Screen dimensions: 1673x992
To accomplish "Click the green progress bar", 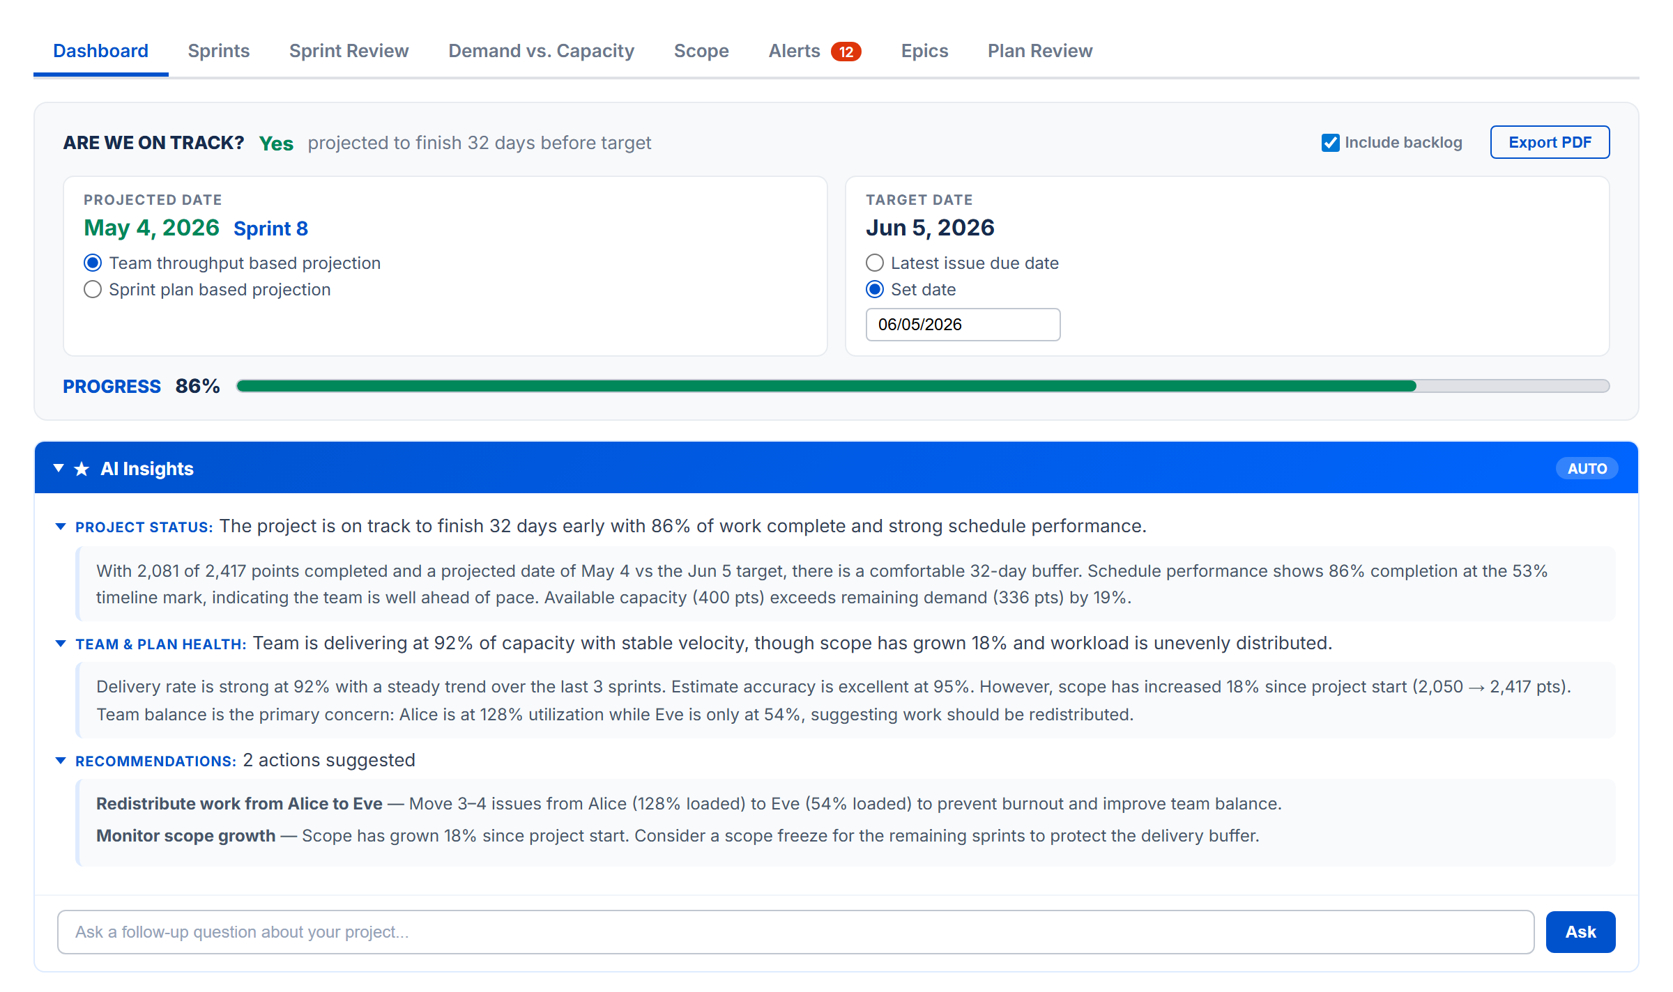I will [x=767, y=385].
